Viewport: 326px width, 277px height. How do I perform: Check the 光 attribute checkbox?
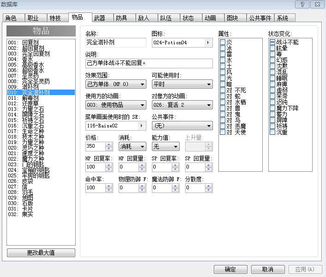click(223, 78)
